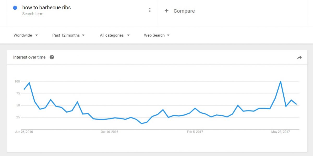Click the Feb 5, 2017 axis label

point(195,132)
